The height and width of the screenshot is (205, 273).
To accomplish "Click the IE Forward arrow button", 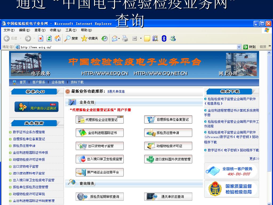I will pyautogui.click(x=28, y=38).
